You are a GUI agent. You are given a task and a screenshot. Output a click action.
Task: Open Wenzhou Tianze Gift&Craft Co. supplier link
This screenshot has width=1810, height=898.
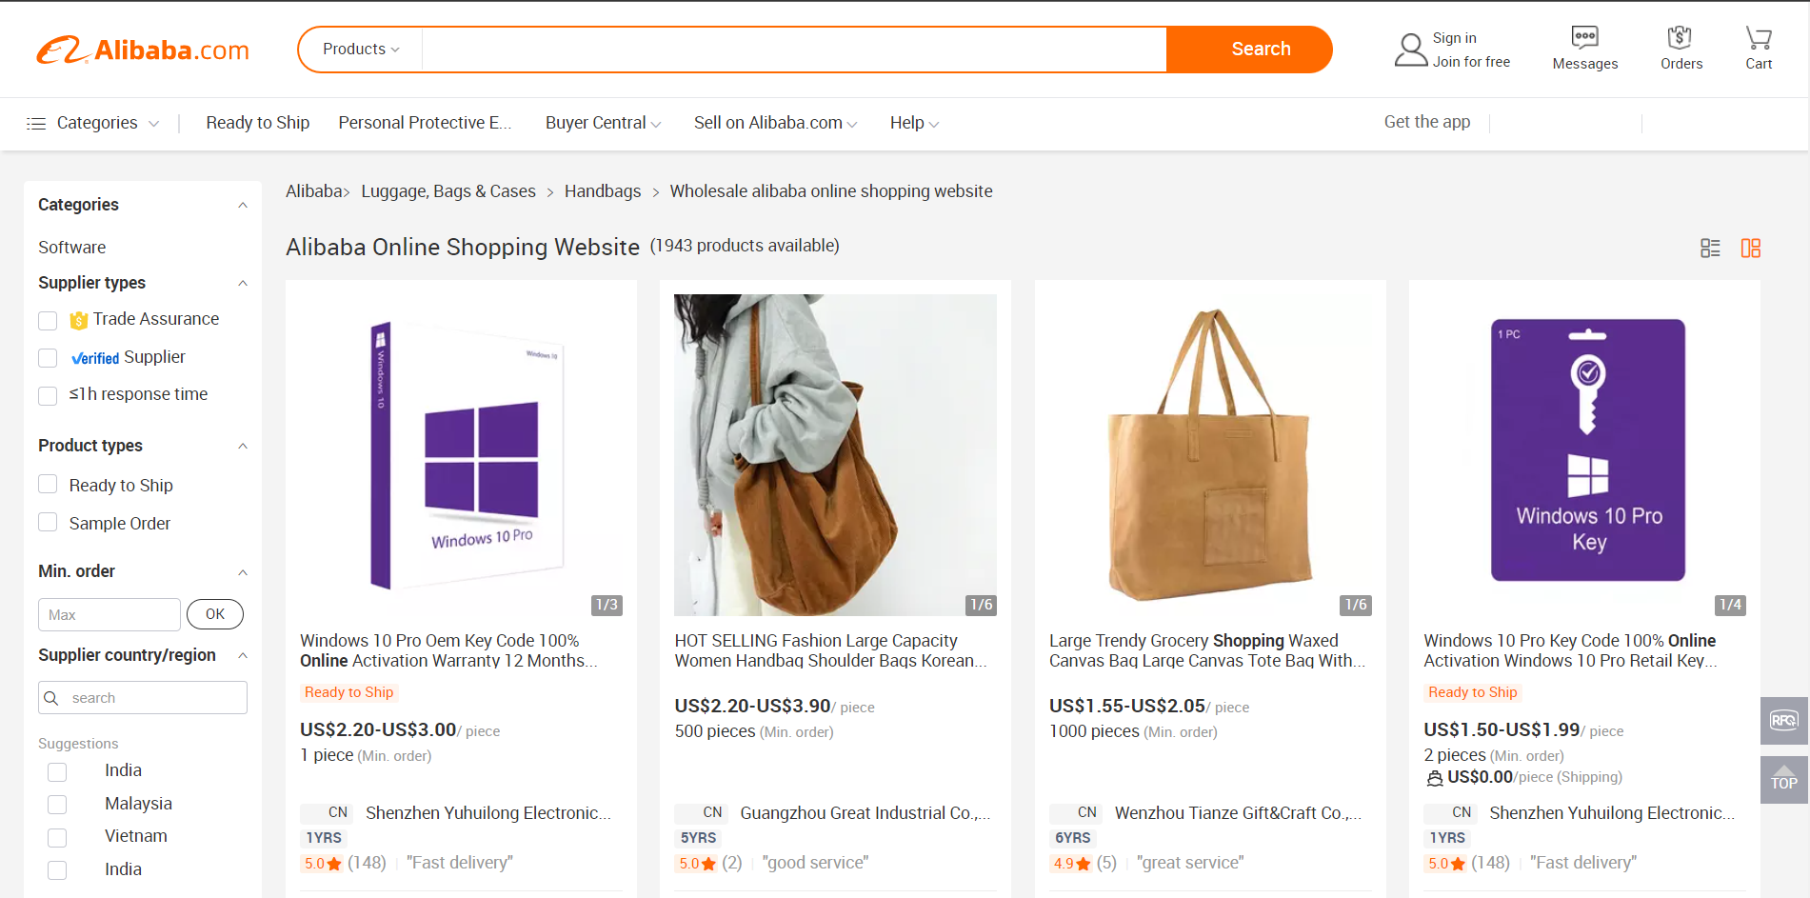coord(1239,813)
